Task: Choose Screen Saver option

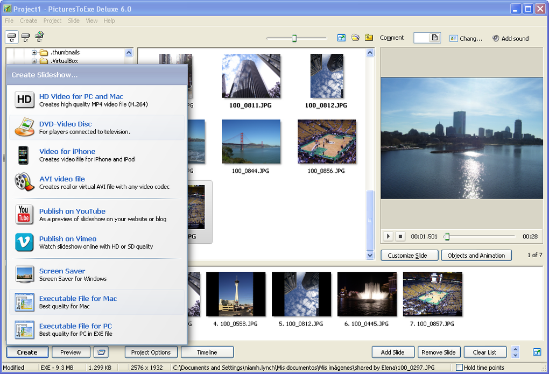Action: point(97,274)
